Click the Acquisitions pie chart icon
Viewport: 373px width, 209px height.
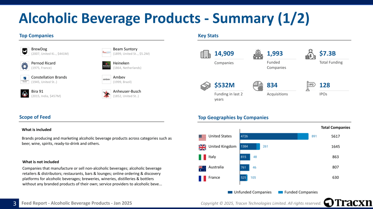[258, 86]
